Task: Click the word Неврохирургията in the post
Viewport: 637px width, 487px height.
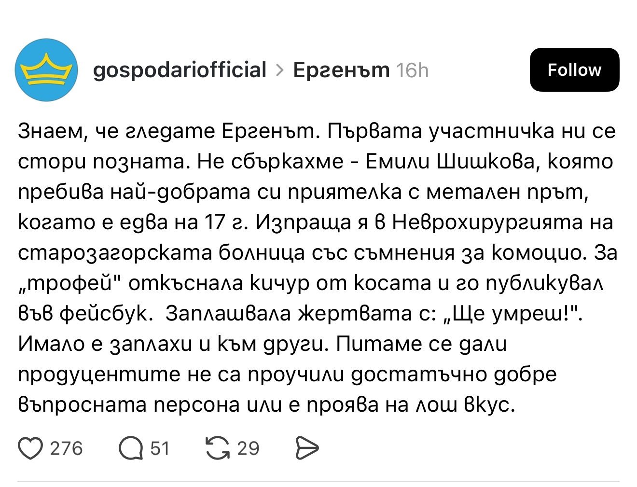Action: (x=487, y=222)
